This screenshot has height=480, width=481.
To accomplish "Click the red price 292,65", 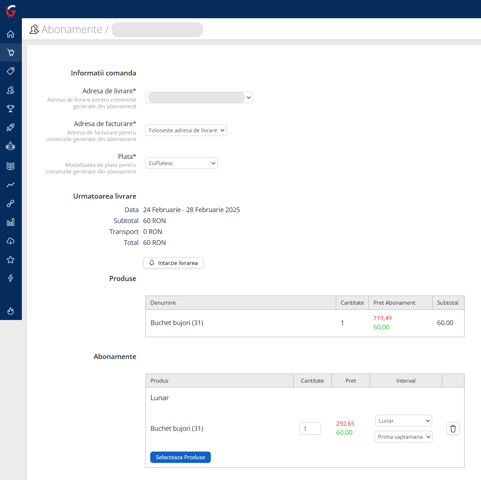I will tap(345, 424).
